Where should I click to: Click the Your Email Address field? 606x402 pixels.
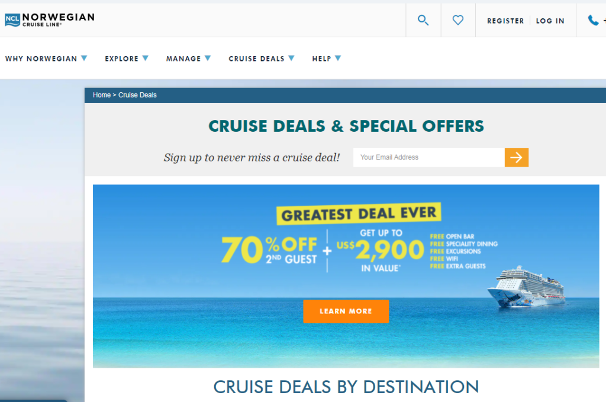(429, 157)
